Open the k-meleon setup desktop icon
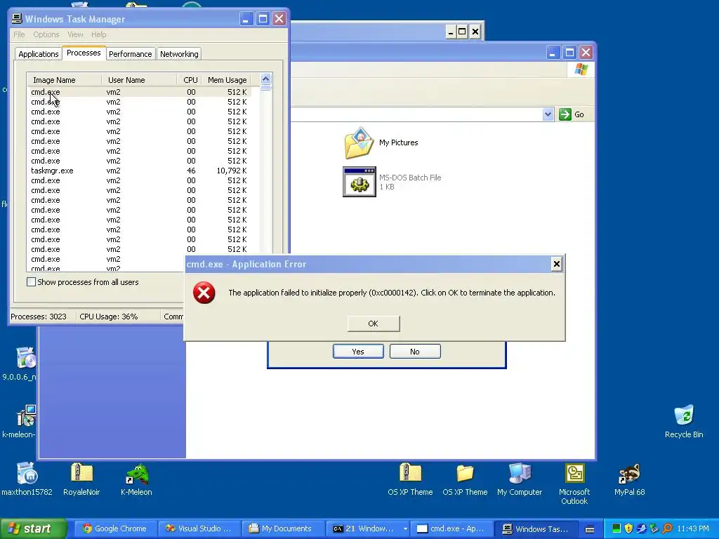The height and width of the screenshot is (539, 719). [26, 415]
